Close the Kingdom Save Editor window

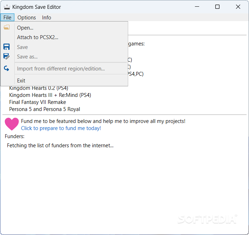[x=238, y=7]
